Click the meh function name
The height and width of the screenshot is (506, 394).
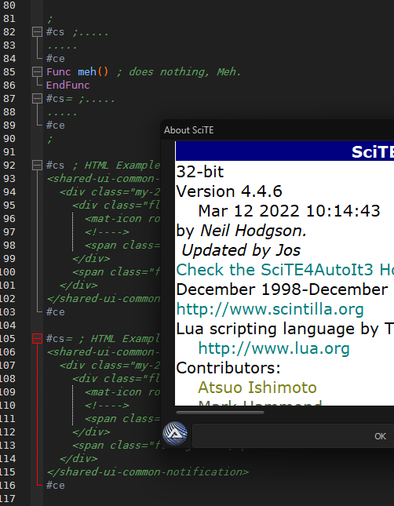pos(87,71)
